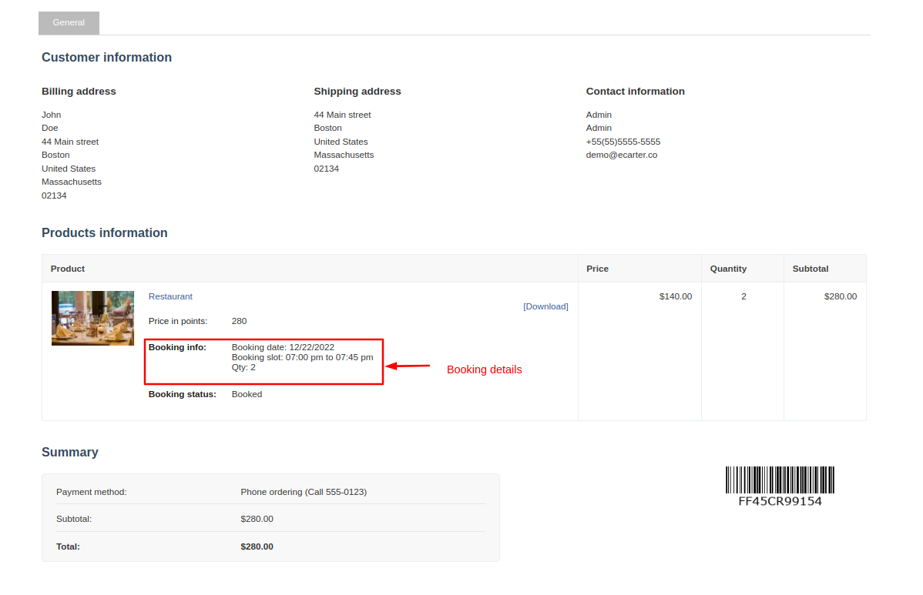Click the bold Total amount $280.00
Viewport: 923px width, 595px height.
tap(257, 547)
